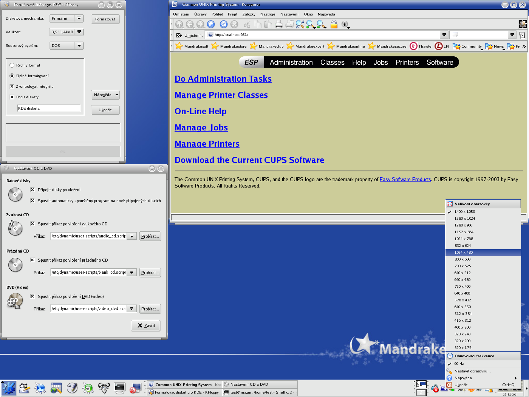Click the Formátovat button

[x=105, y=19]
